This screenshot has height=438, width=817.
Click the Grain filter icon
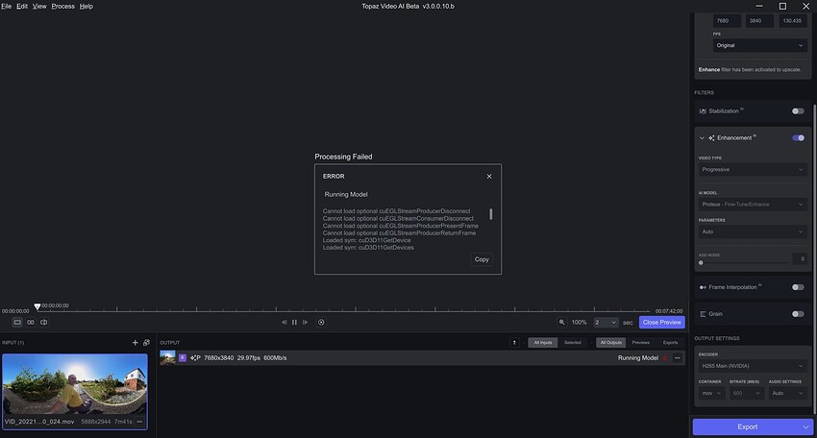[703, 314]
